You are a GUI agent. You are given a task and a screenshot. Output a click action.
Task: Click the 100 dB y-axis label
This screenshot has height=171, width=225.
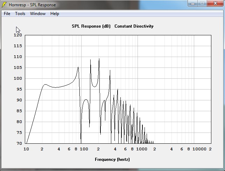(18, 78)
